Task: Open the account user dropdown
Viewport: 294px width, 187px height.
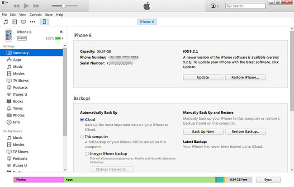Action: coord(214,6)
